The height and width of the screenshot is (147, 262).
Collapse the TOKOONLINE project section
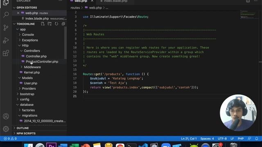[x=14, y=24]
